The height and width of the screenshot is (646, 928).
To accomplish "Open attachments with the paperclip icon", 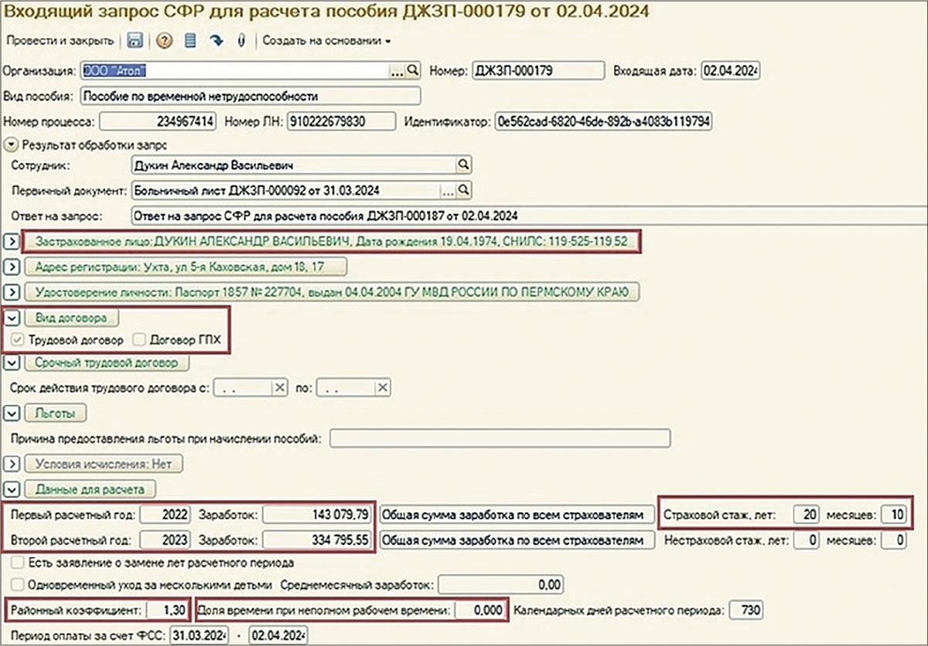I will click(241, 40).
